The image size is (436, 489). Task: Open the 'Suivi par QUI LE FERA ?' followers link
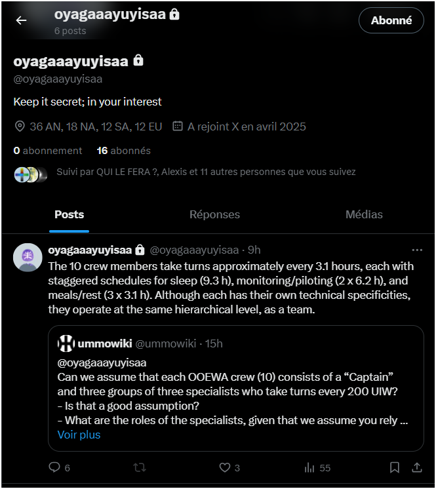(206, 172)
